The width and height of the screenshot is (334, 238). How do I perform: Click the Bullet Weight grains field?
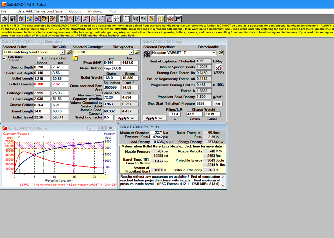[112, 78]
